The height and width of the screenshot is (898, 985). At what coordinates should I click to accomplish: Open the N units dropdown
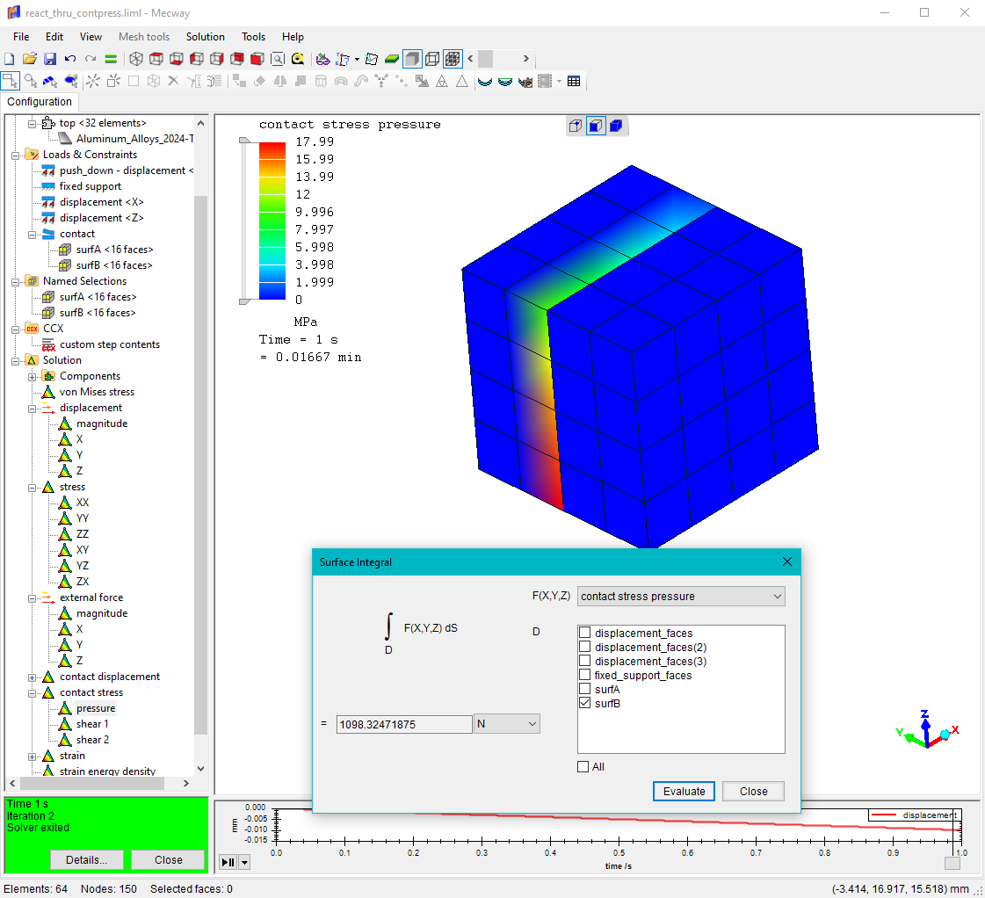(506, 724)
